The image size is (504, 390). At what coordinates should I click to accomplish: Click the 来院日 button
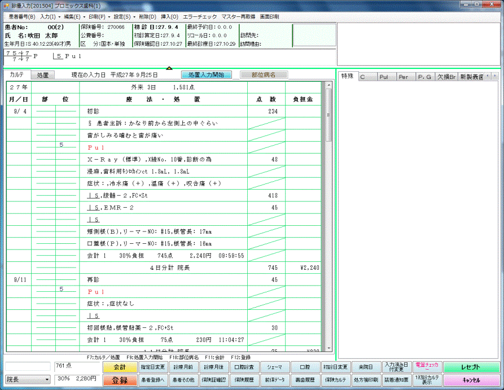pos(366,367)
